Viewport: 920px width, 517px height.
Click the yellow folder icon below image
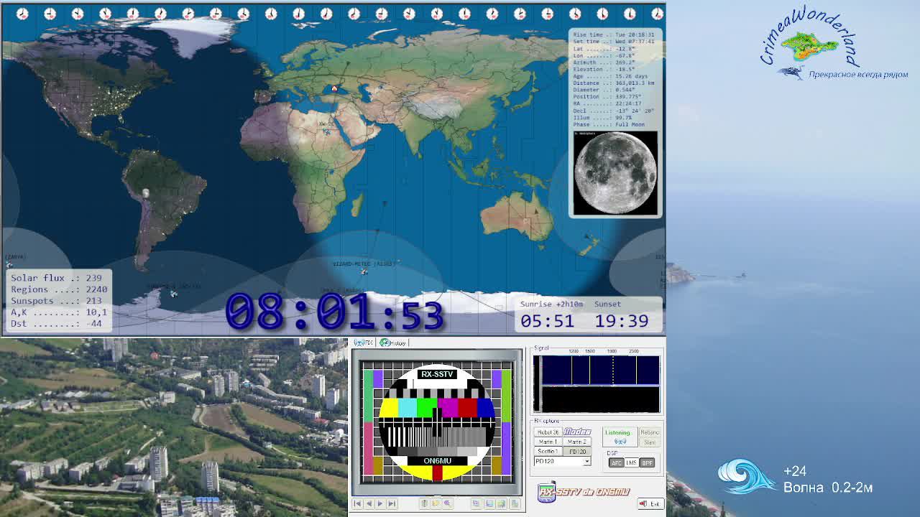436,503
